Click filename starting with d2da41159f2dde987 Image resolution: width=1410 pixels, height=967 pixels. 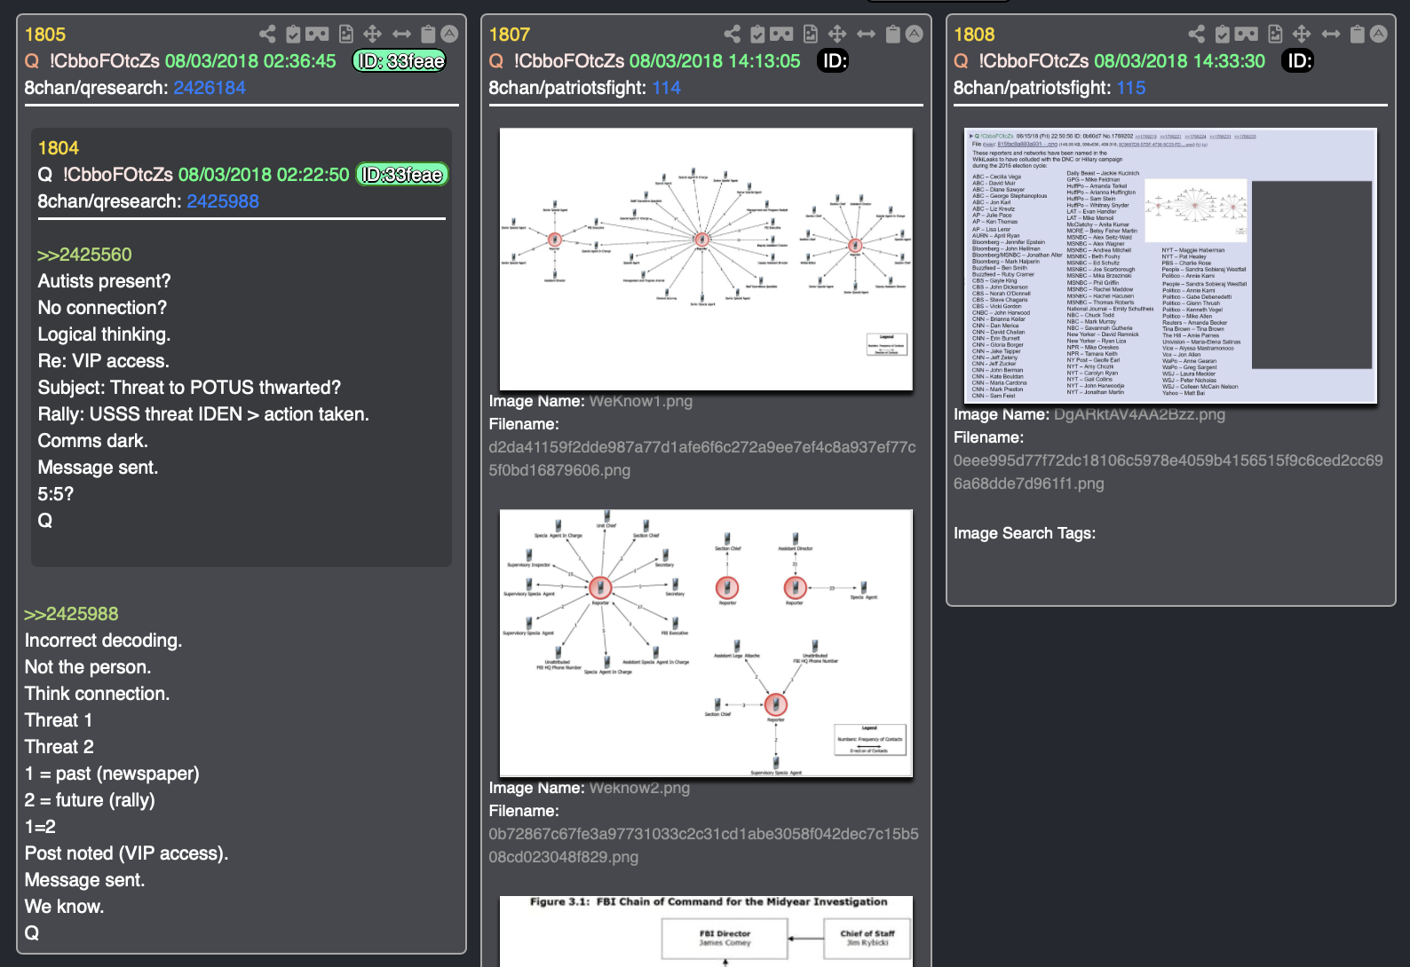pyautogui.click(x=702, y=459)
